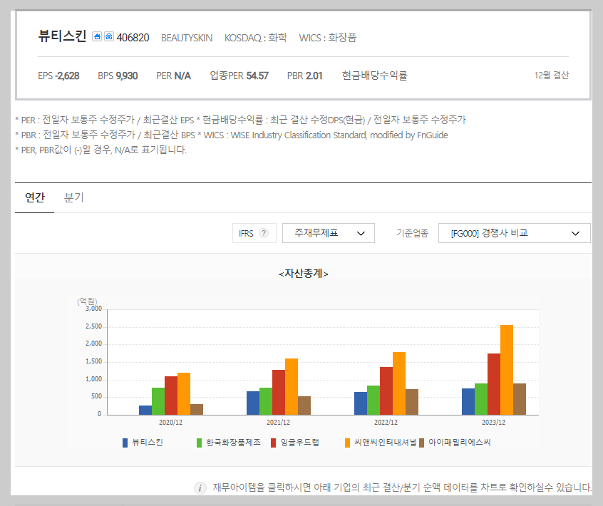Click the 뷰티스킨 company name heading
The width and height of the screenshot is (603, 506).
point(62,36)
